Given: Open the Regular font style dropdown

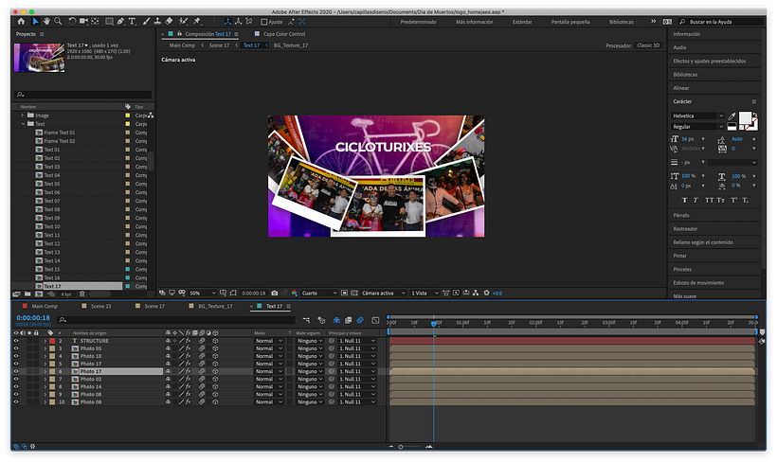Looking at the screenshot, I should (697, 127).
